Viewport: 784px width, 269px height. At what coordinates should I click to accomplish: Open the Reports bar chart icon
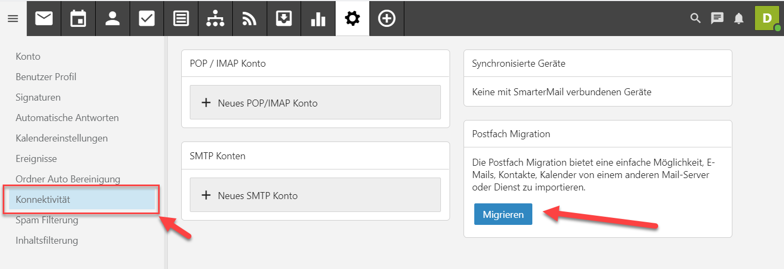coord(318,18)
